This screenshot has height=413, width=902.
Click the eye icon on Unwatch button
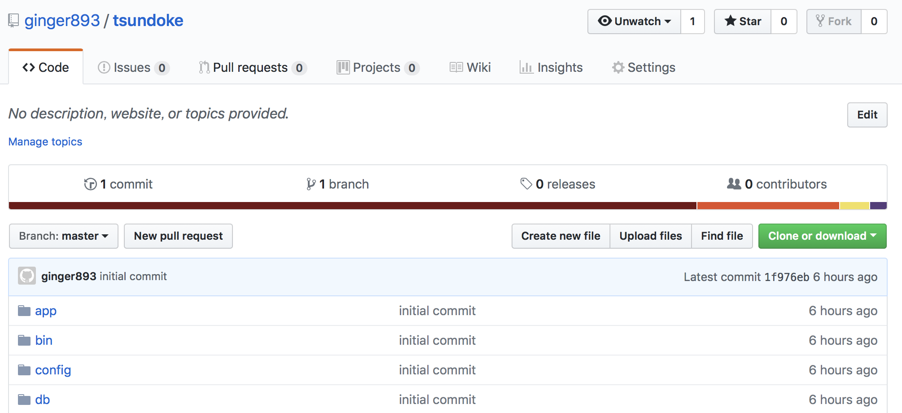tap(605, 21)
